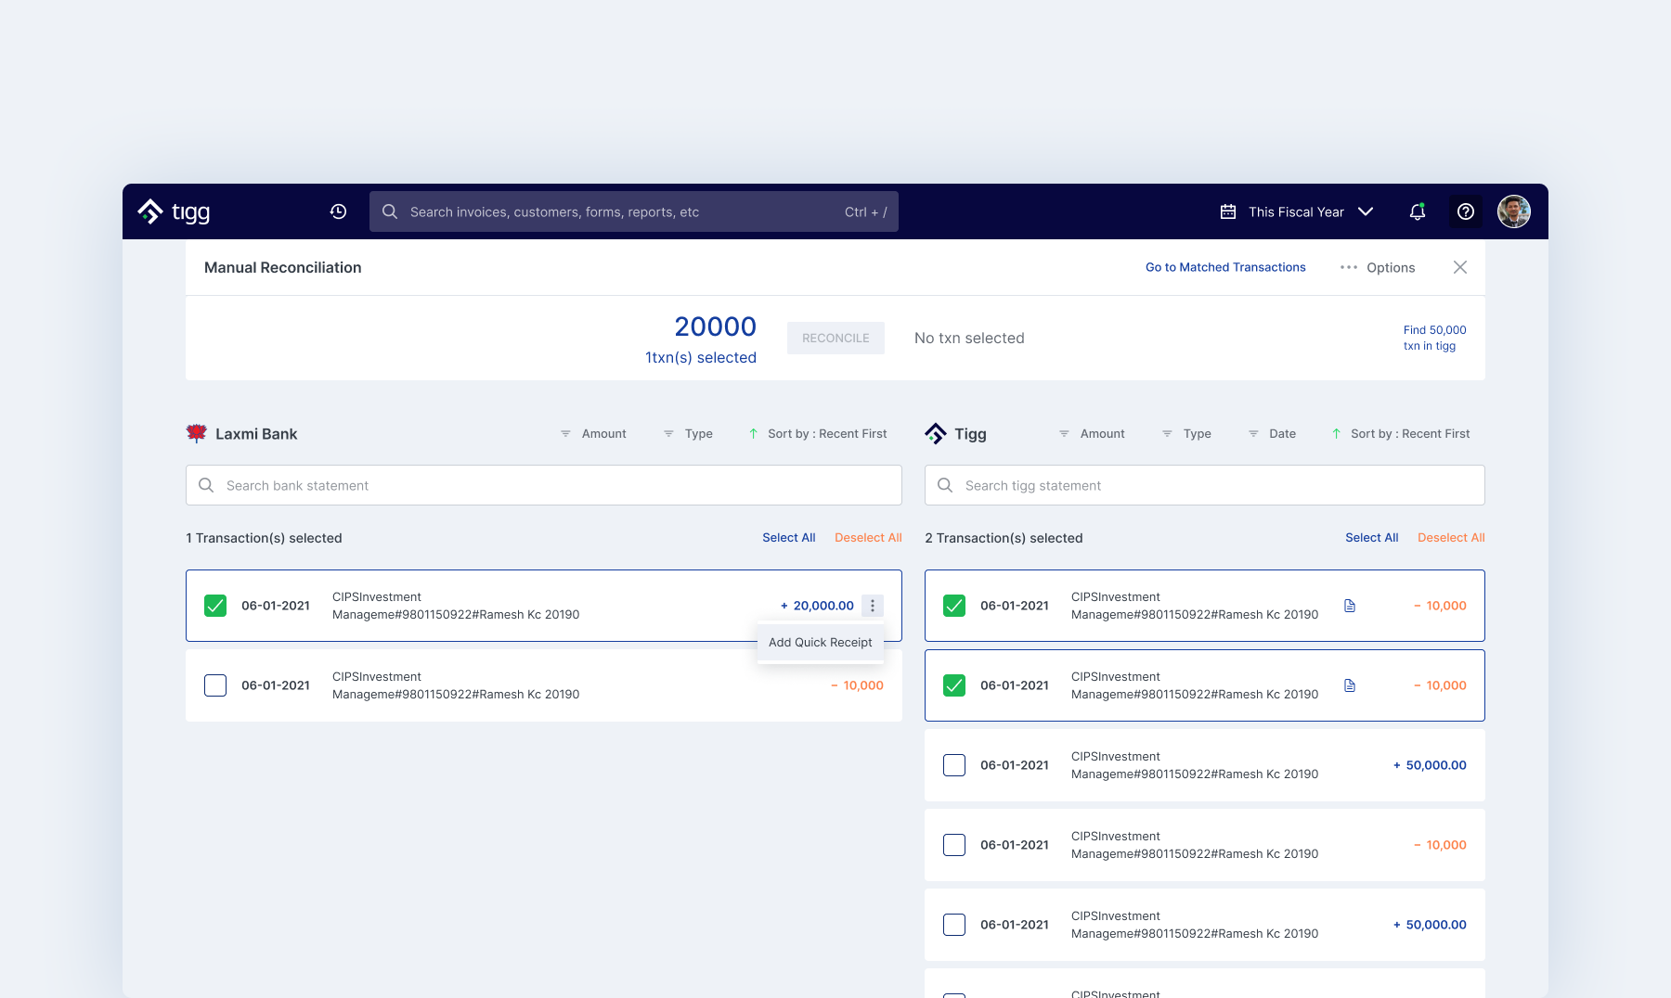The image size is (1671, 998).
Task: Open the user profile avatar
Action: 1514,211
